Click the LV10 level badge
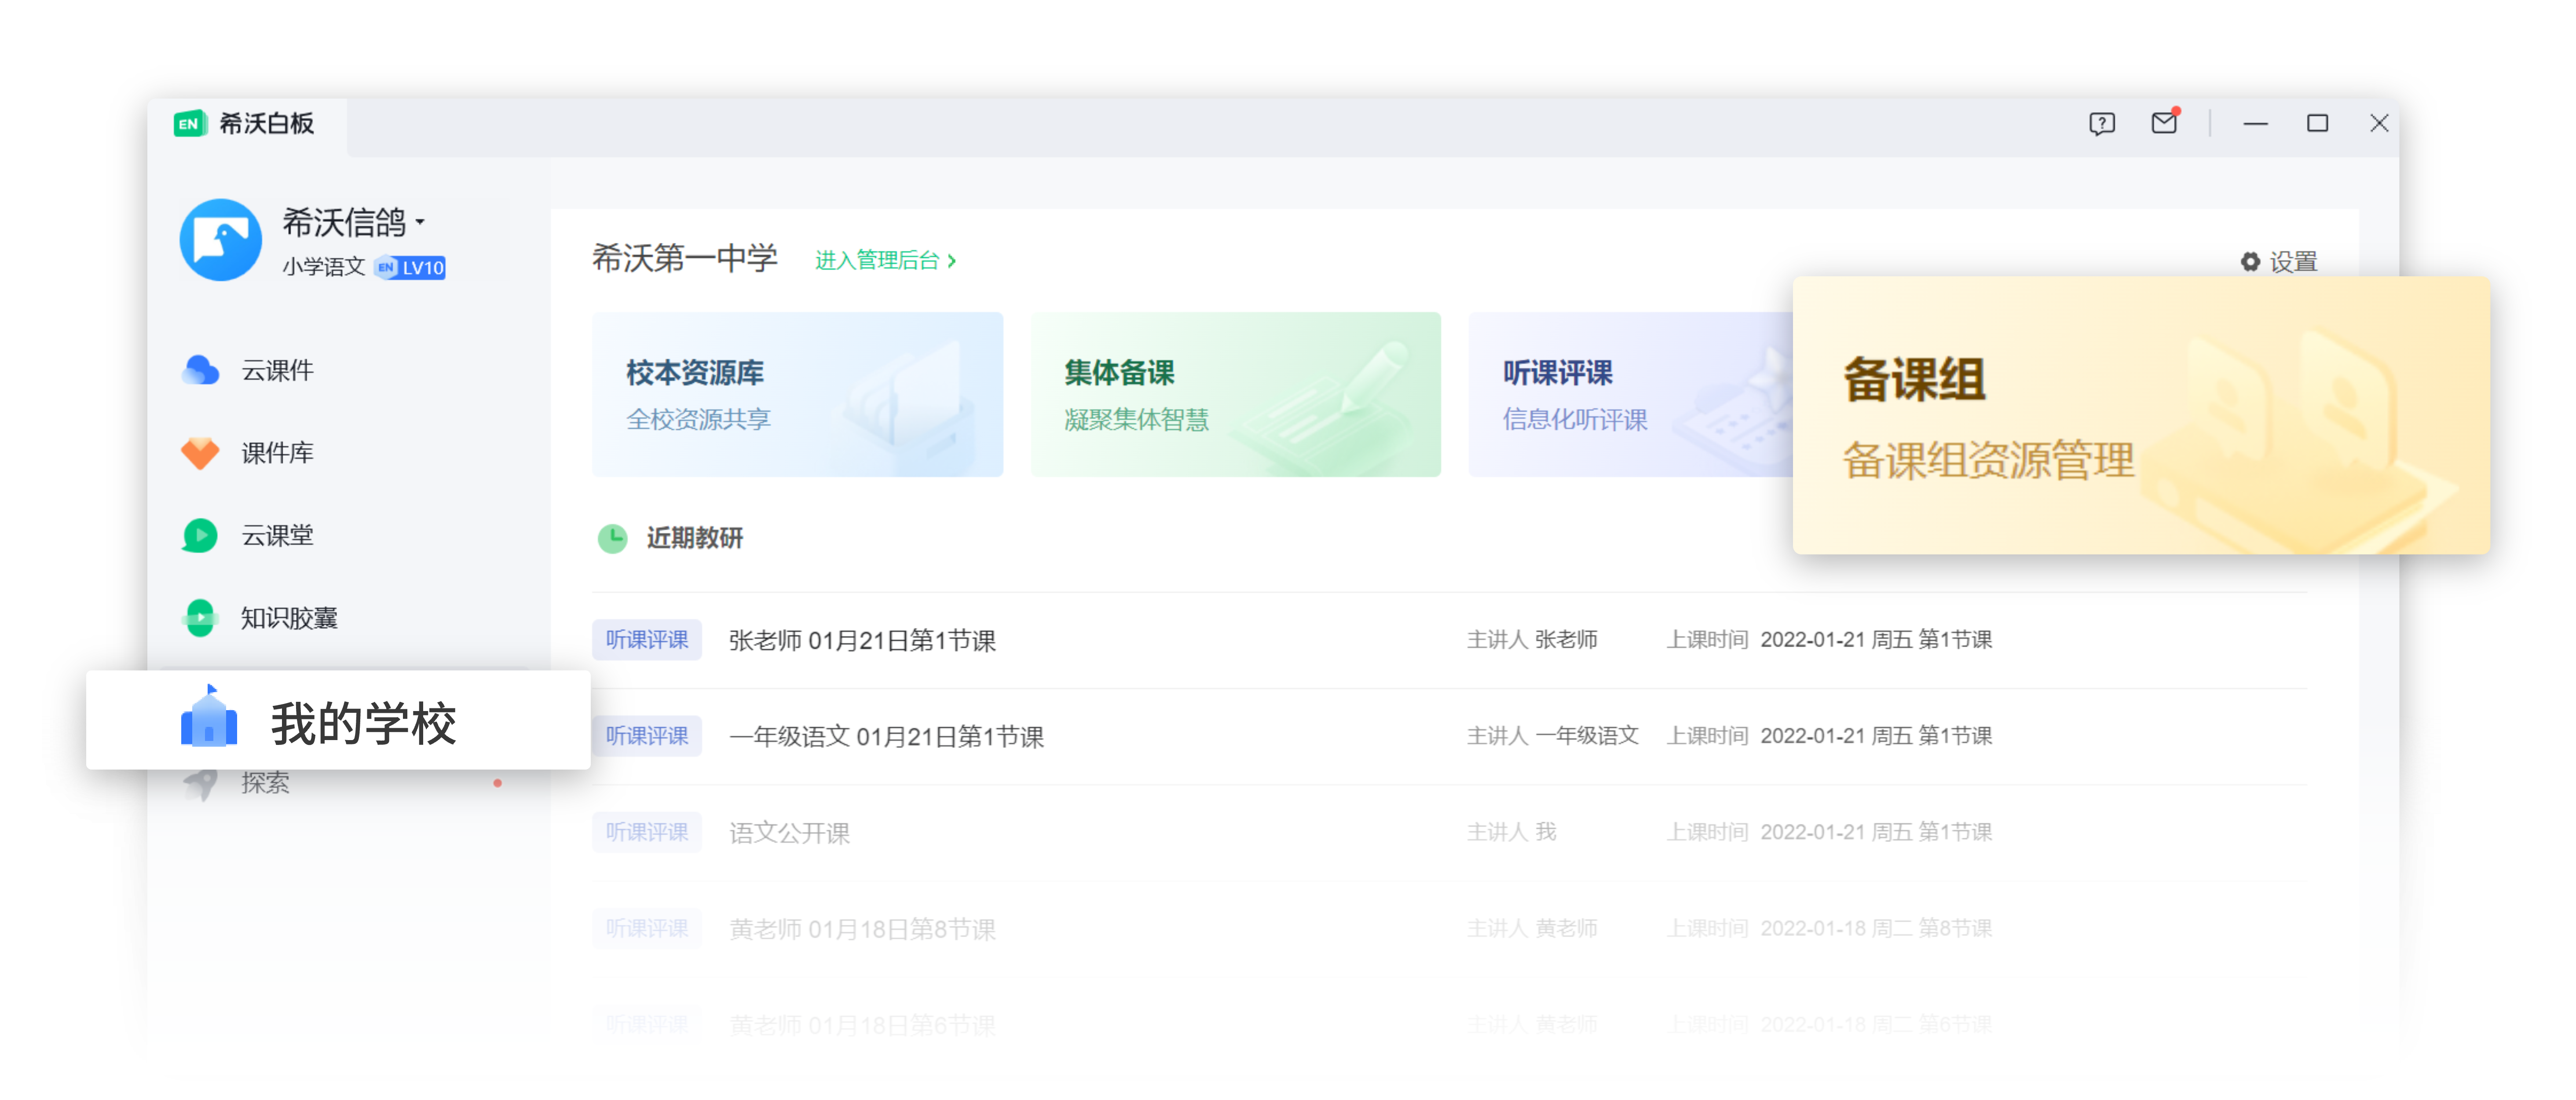This screenshot has width=2576, height=1100. point(411,268)
